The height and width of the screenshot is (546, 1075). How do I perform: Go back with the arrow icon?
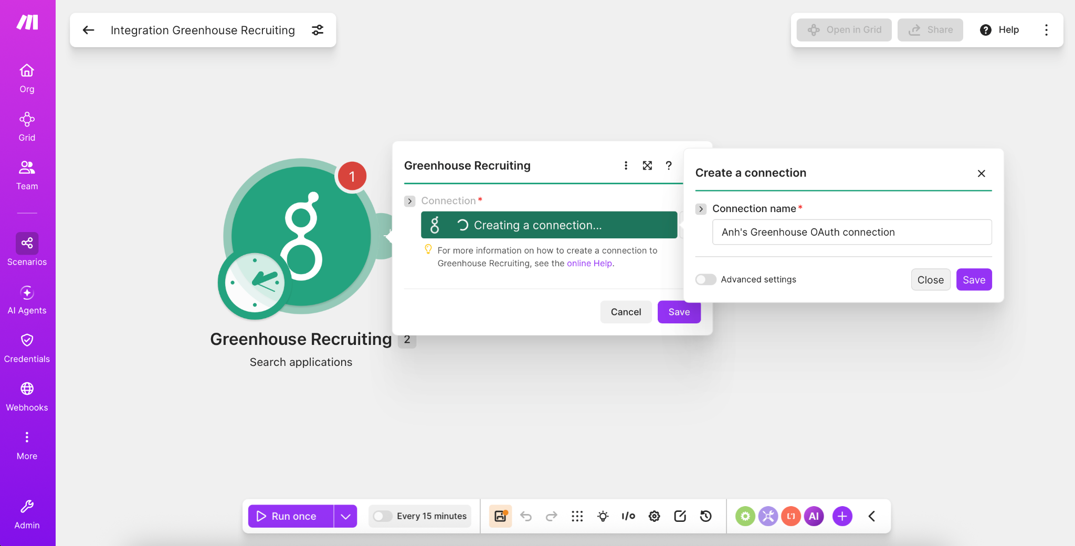point(88,30)
